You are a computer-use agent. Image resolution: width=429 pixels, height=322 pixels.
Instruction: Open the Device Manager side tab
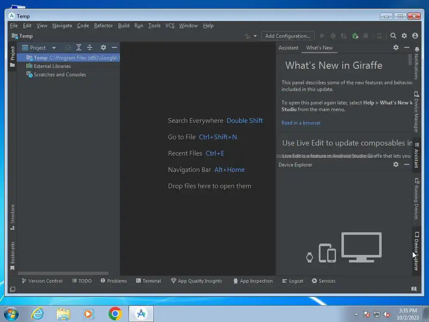[x=416, y=112]
